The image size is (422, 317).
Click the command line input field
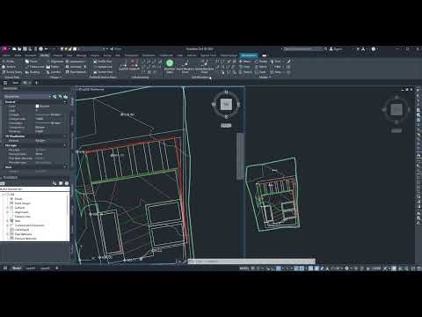[x=252, y=261]
